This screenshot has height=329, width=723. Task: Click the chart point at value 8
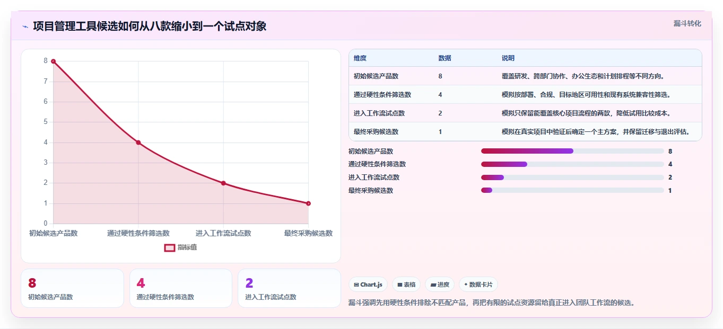(x=53, y=61)
